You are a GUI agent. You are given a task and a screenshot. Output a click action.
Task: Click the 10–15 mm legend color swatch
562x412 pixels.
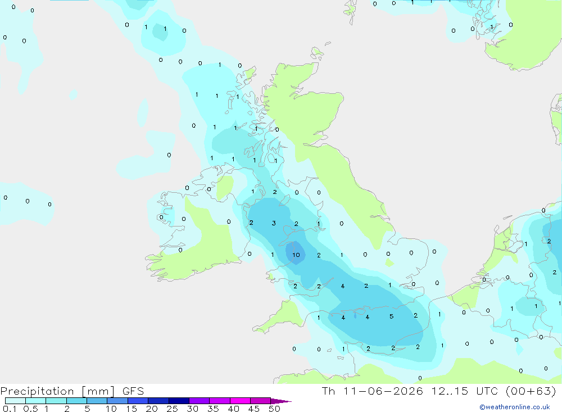click(x=117, y=401)
